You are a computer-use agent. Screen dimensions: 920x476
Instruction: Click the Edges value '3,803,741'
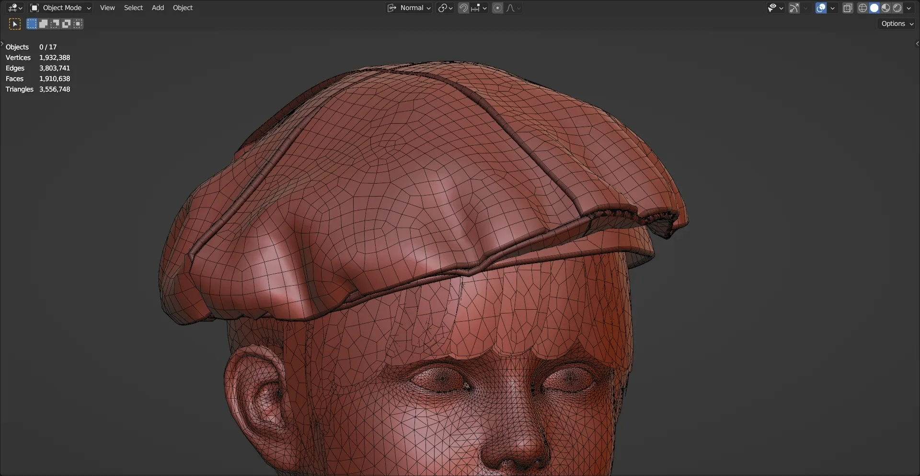pos(55,68)
